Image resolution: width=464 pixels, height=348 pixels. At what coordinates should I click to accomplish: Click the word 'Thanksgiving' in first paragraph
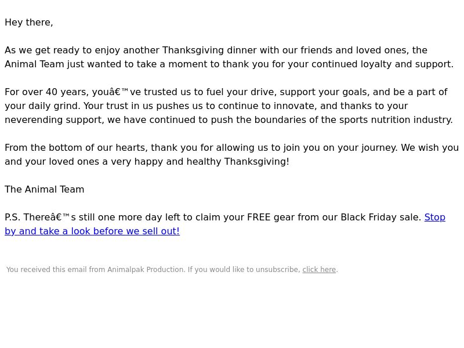[193, 50]
